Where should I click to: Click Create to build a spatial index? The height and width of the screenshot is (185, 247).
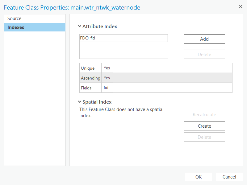[x=204, y=126]
